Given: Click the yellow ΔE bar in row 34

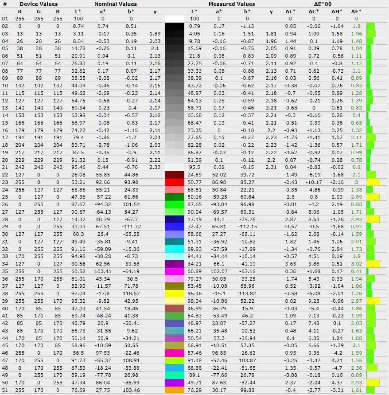Looking at the screenshot, I should (373, 264).
